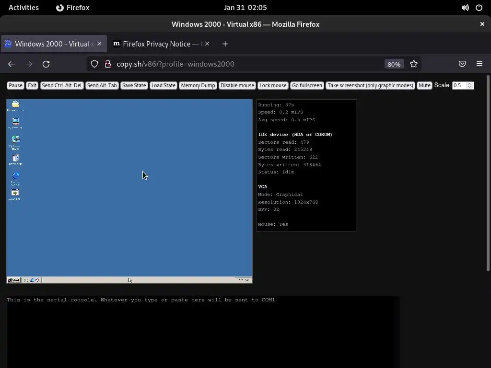Click inside the serial console text area

[x=203, y=332]
